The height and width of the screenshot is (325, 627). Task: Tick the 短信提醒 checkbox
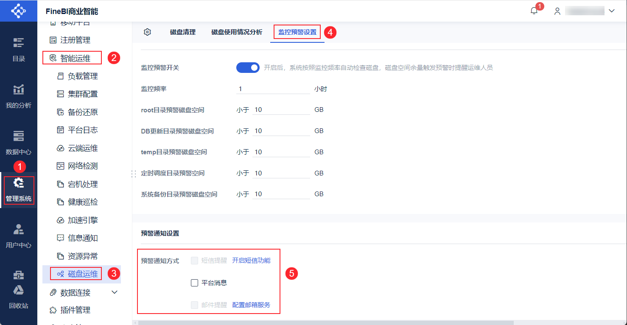coord(195,261)
